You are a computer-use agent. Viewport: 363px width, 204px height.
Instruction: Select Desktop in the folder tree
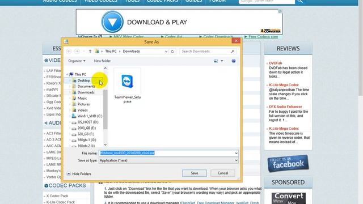point(83,80)
